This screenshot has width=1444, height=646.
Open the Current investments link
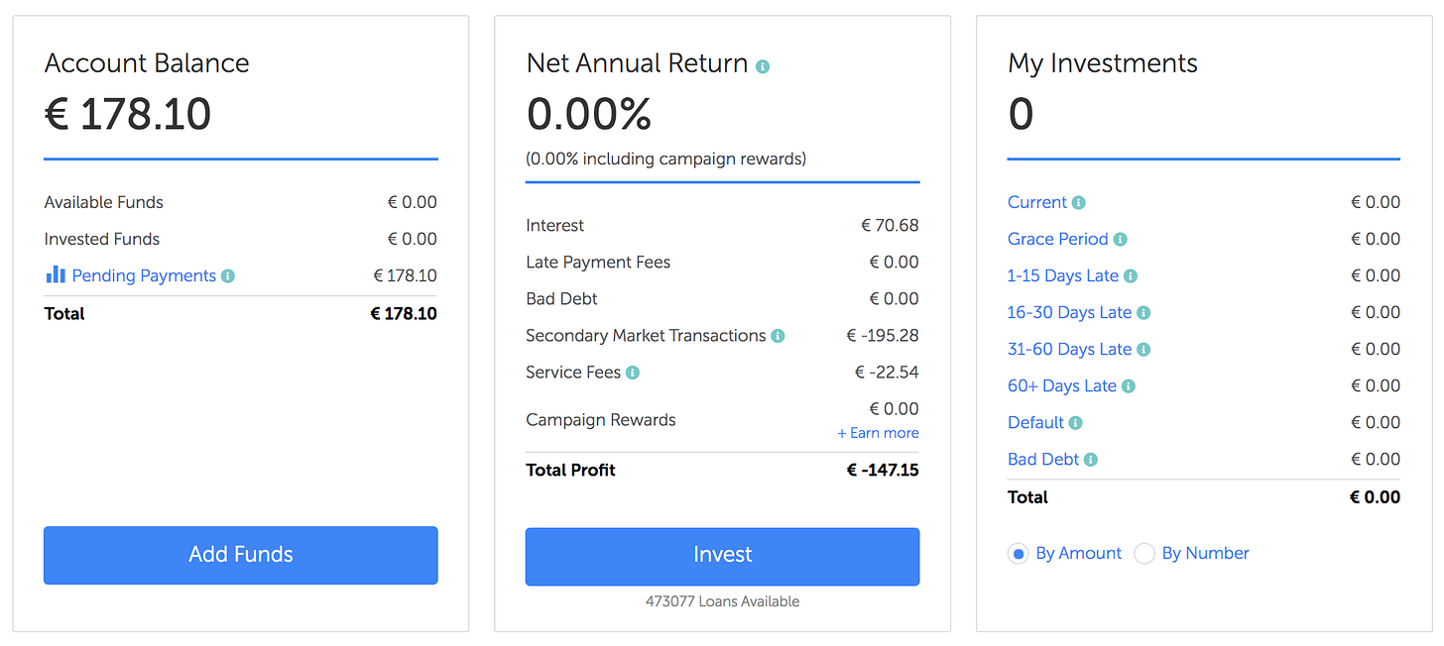(x=1037, y=202)
